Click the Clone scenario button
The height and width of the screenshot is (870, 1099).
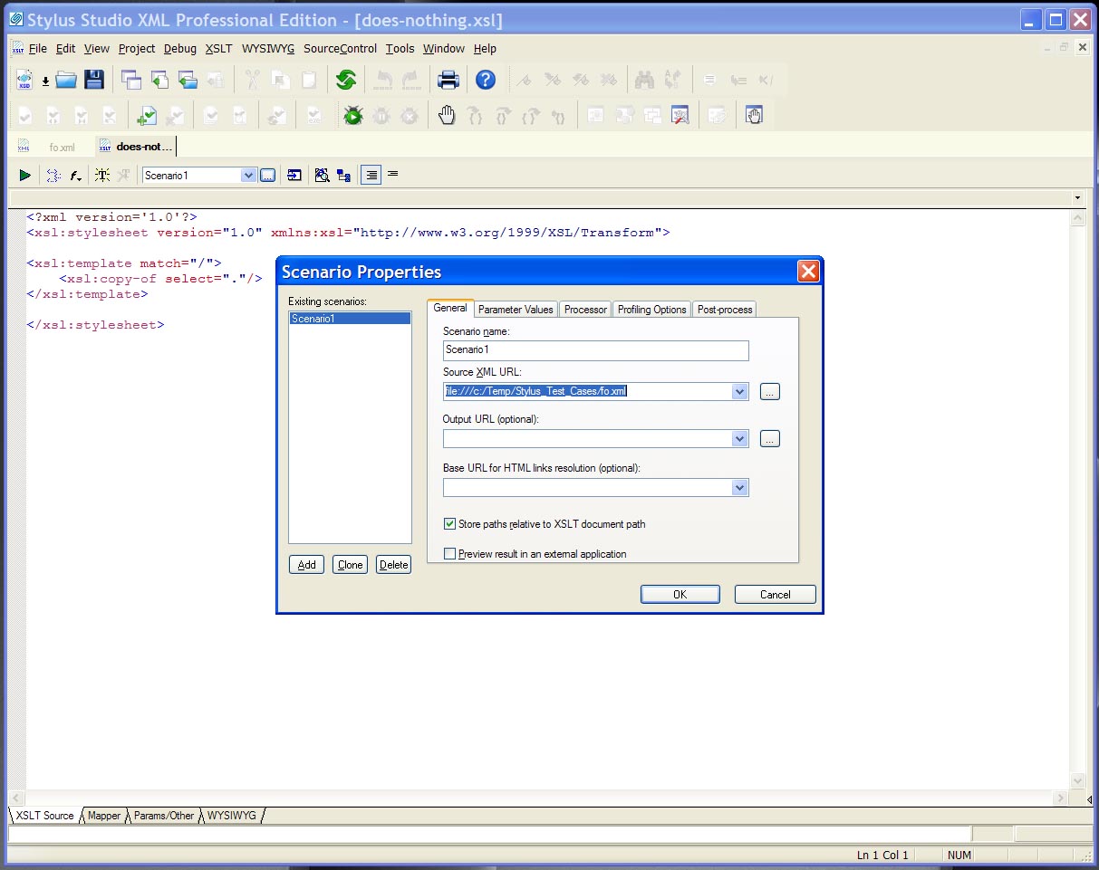point(350,565)
